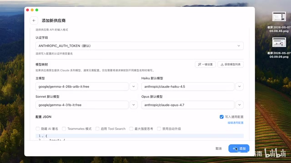Viewport: 291px width, 163px height.
Task: Click the window's red close button
Action: (27, 10)
